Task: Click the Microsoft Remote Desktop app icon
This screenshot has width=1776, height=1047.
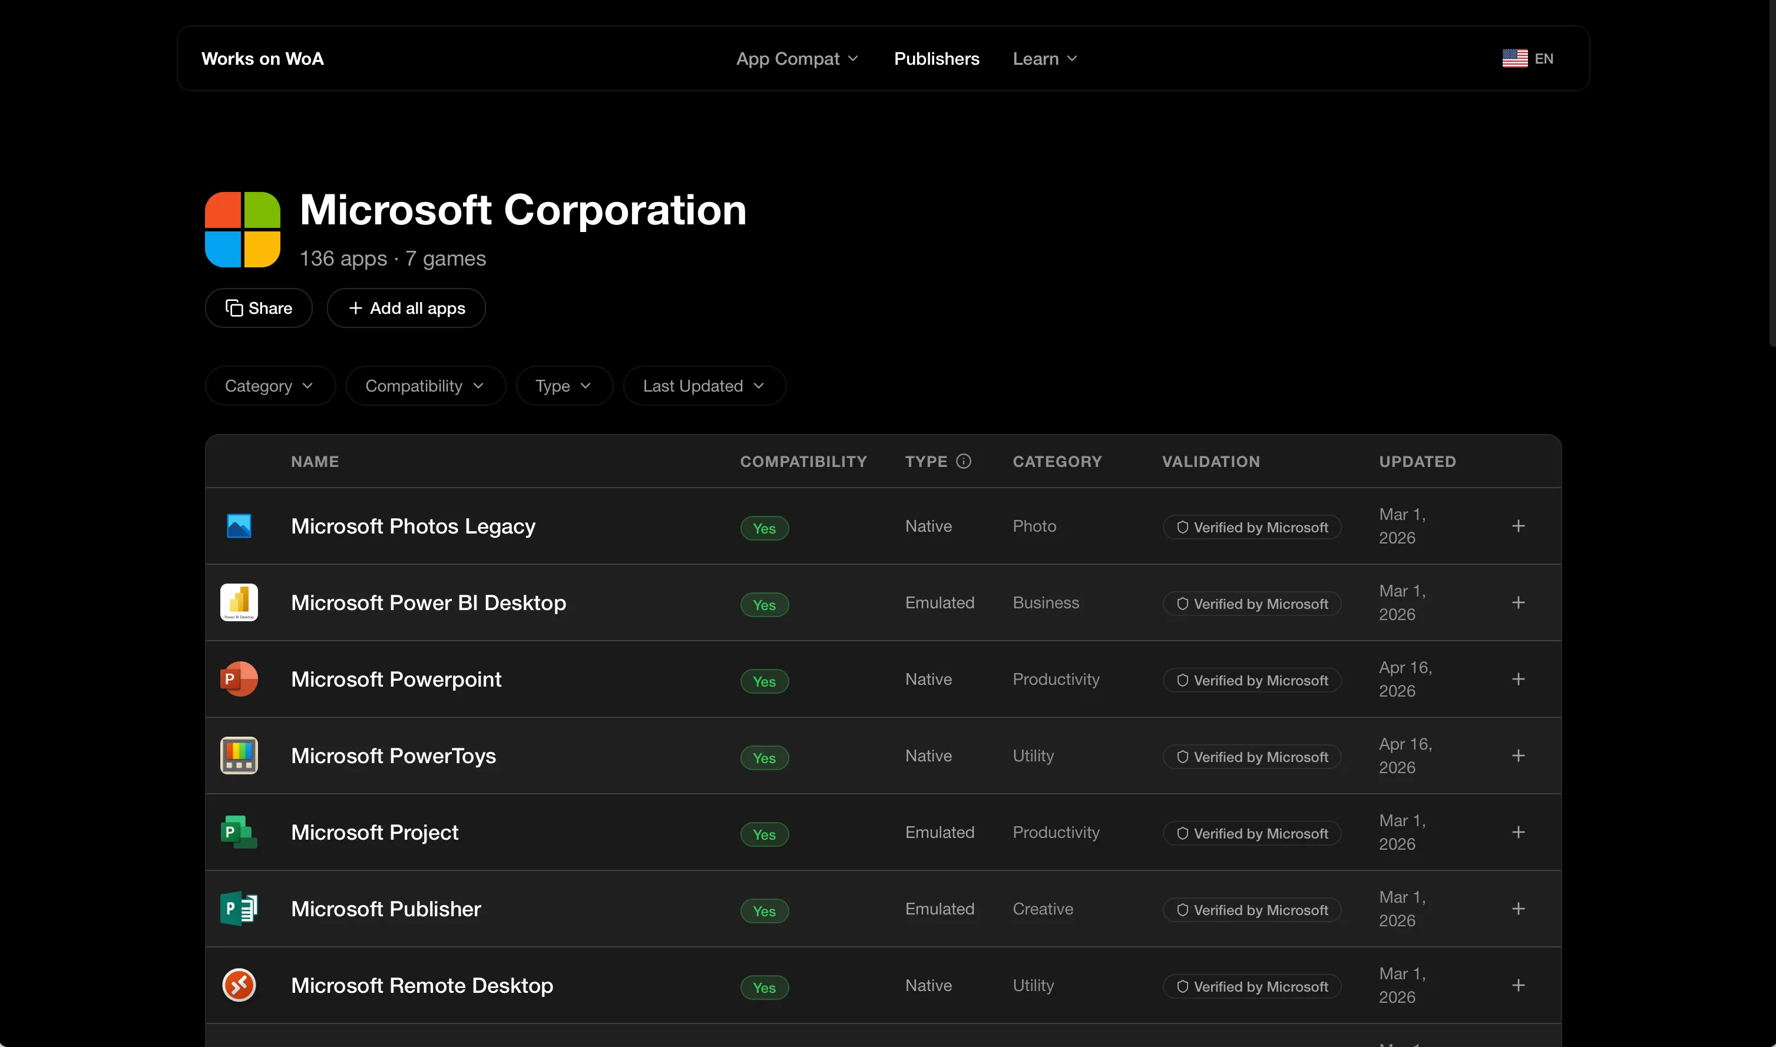Action: tap(239, 986)
